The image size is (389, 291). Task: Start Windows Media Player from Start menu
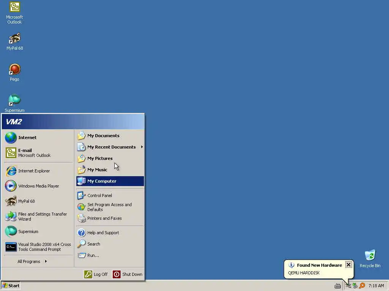39,186
